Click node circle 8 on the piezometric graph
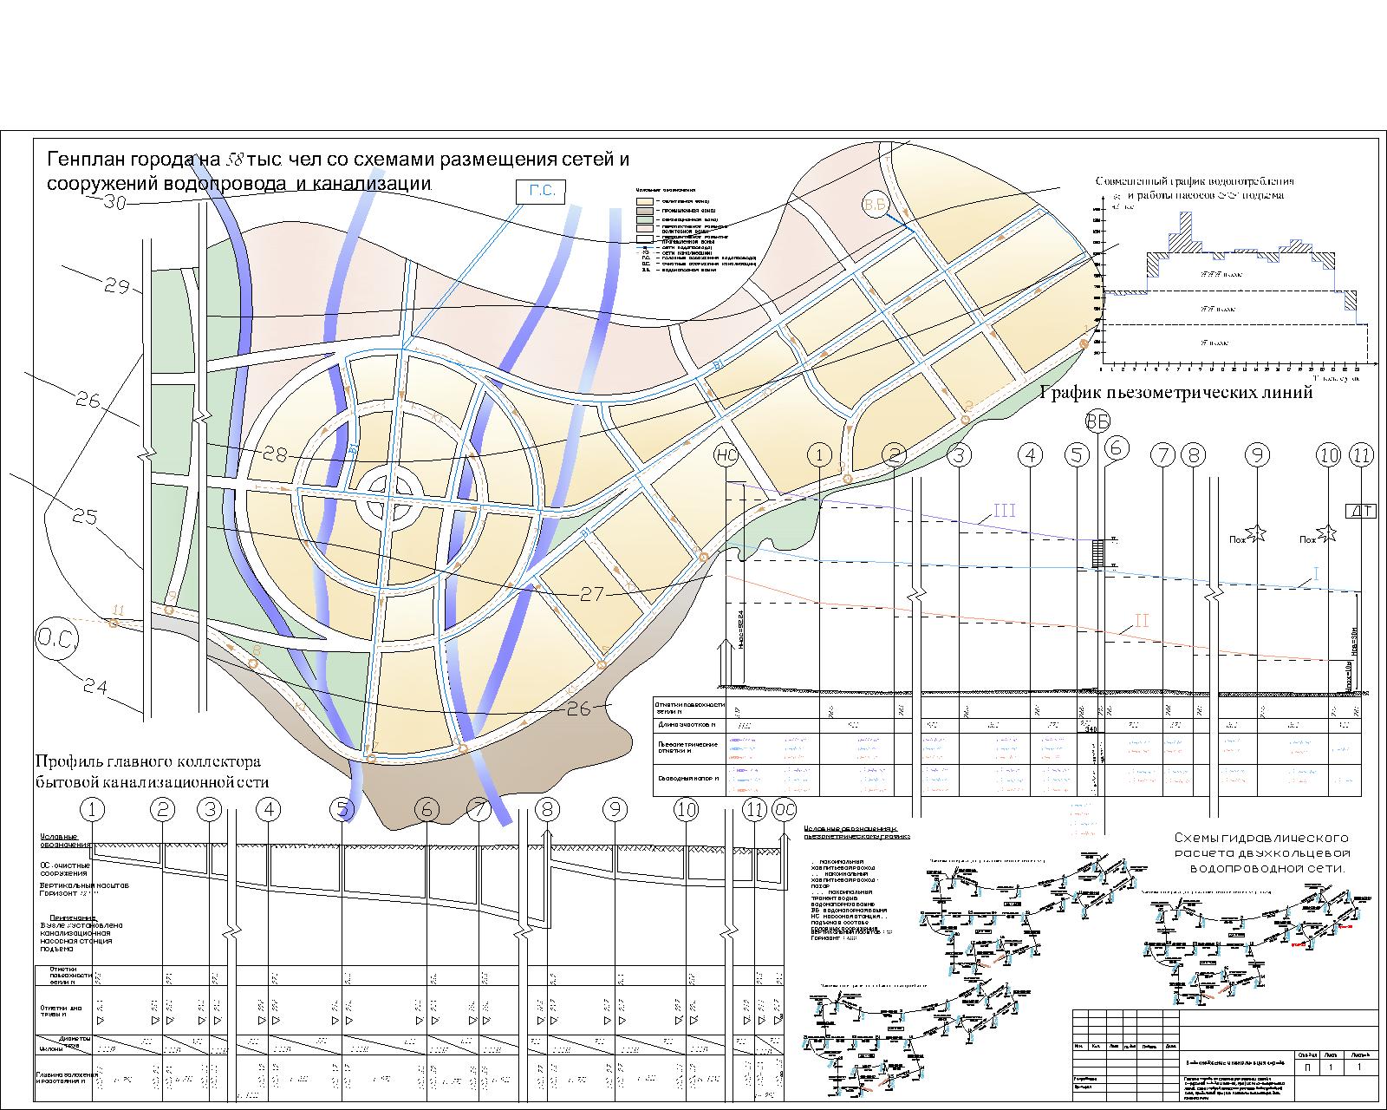1387x1110 pixels. [x=1194, y=454]
